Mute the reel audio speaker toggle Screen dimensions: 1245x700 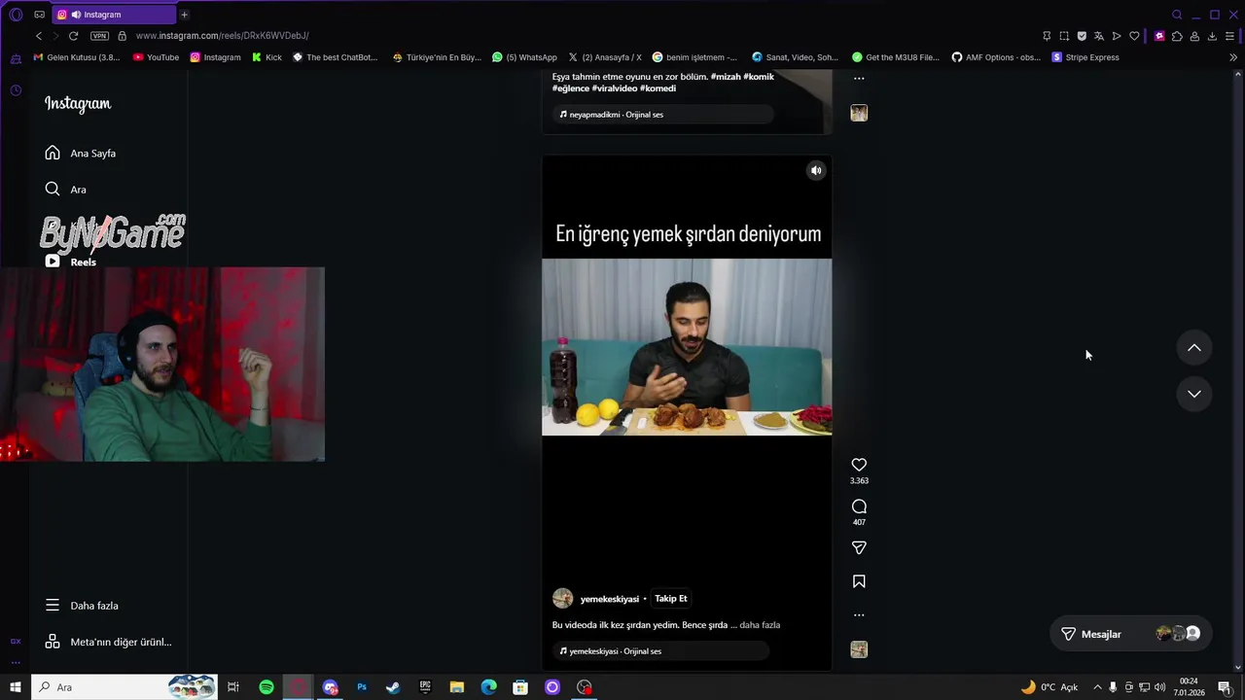pos(816,171)
